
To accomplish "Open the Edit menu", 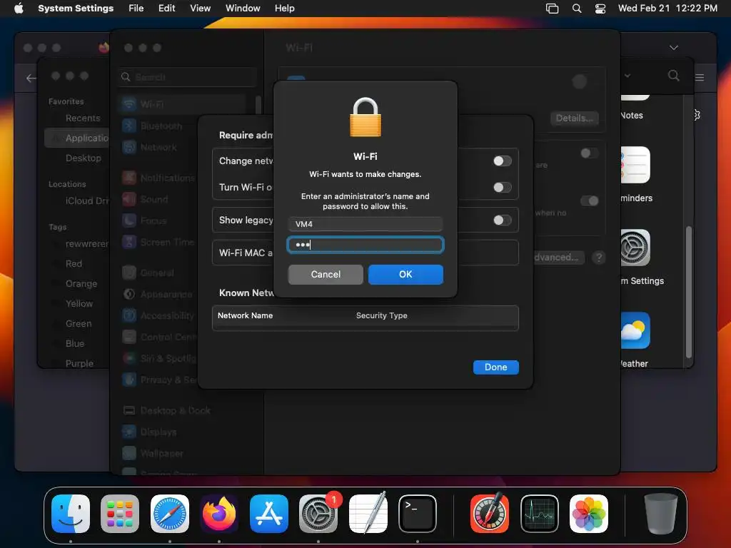I will pos(166,9).
